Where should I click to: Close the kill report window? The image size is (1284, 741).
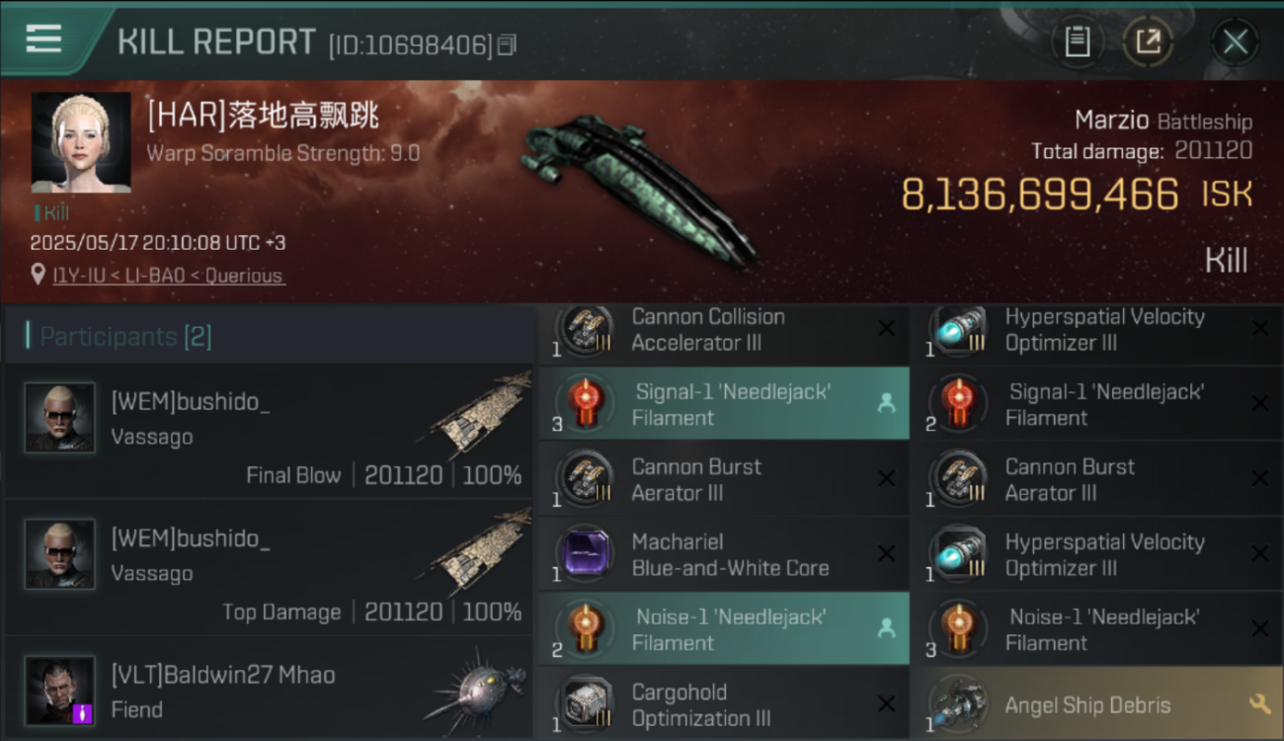click(1235, 41)
